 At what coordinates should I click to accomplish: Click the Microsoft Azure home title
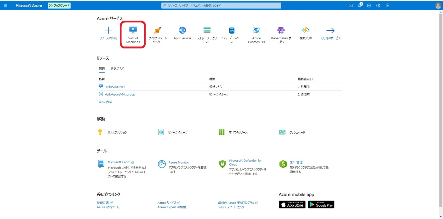29,6
